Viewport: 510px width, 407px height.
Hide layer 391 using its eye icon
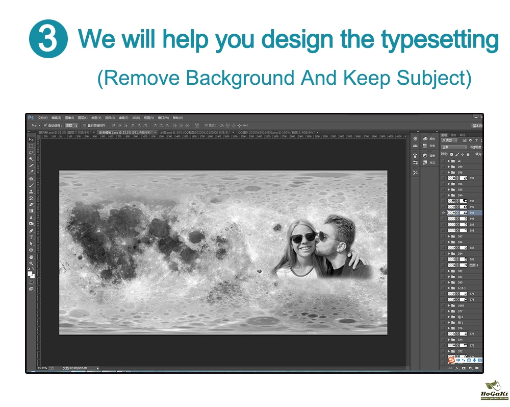coord(443,212)
